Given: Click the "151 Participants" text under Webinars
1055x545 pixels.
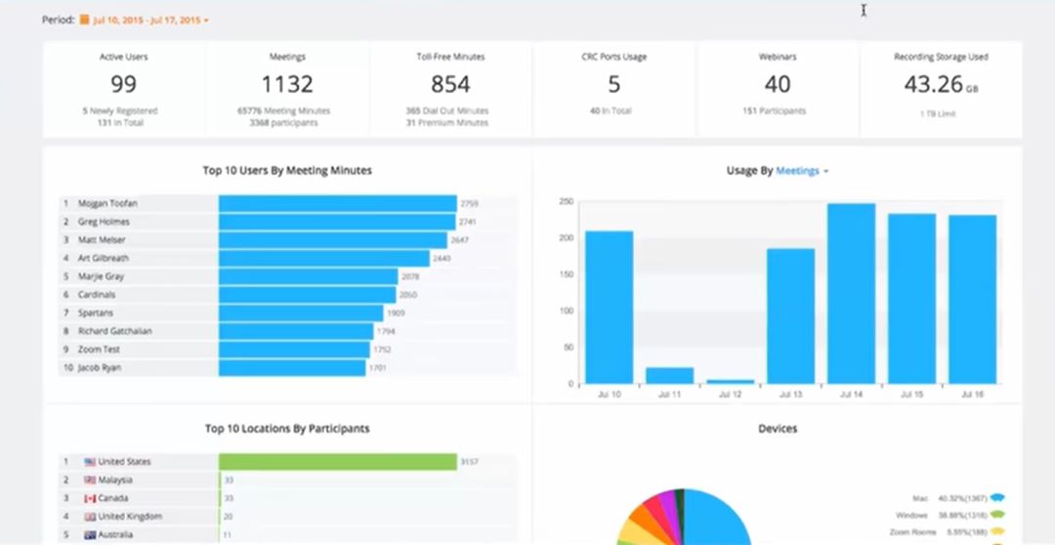Looking at the screenshot, I should (774, 111).
